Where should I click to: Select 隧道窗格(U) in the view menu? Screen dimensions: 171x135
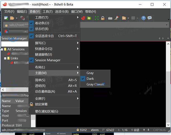pyautogui.click(x=54, y=54)
